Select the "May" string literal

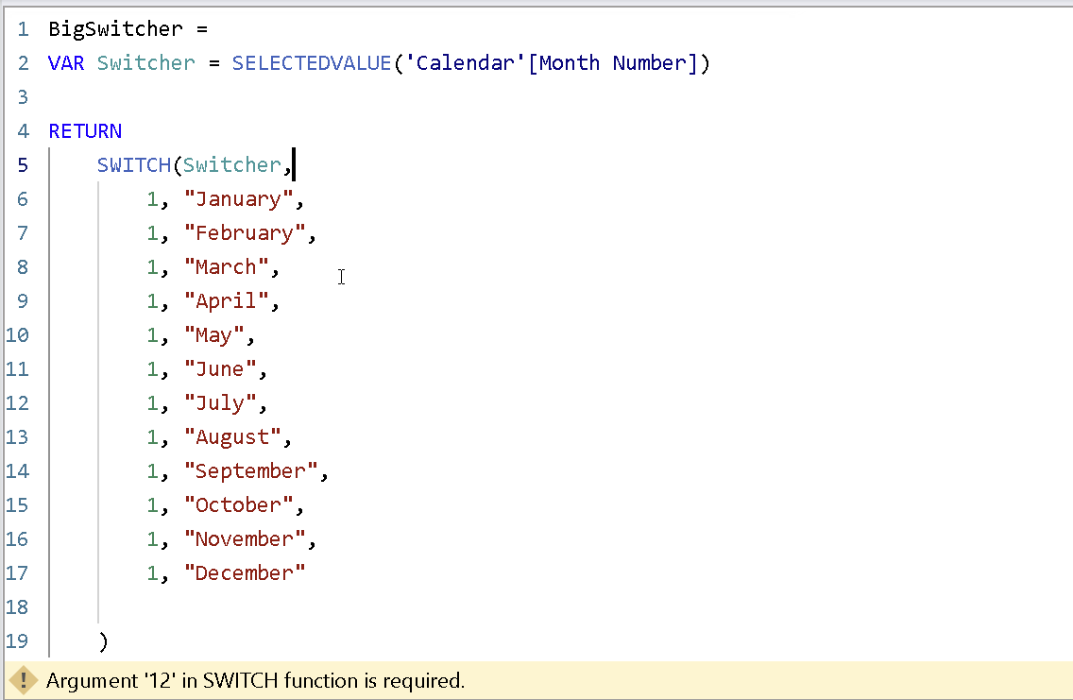click(x=215, y=334)
